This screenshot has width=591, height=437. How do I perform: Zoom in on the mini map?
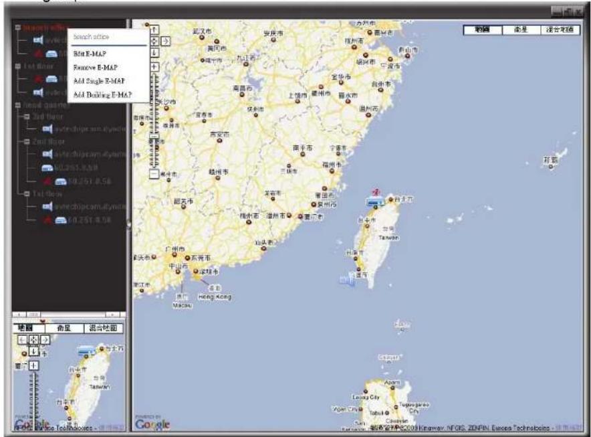click(x=33, y=365)
